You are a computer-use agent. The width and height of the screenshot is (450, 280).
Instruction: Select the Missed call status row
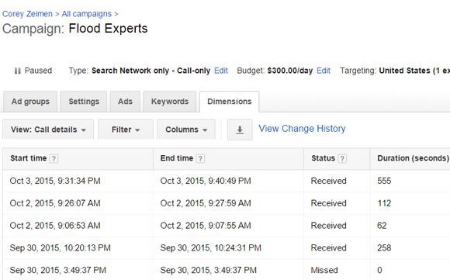tap(226, 270)
